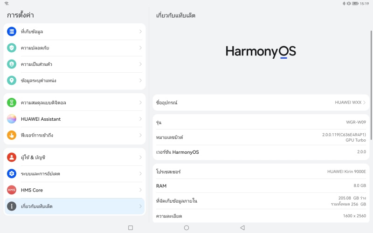
Task: Expand chevron on ผู้ใช้ & บัญชี row
Action: tap(140, 157)
